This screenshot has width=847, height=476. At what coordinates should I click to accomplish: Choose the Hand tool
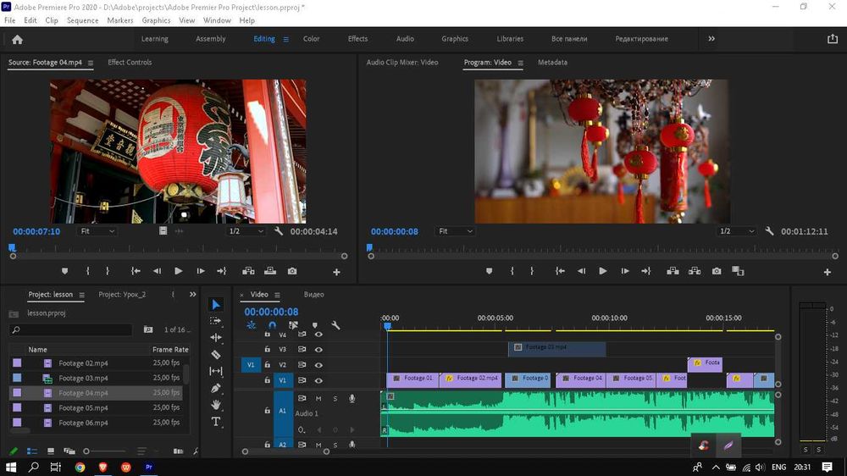[216, 405]
